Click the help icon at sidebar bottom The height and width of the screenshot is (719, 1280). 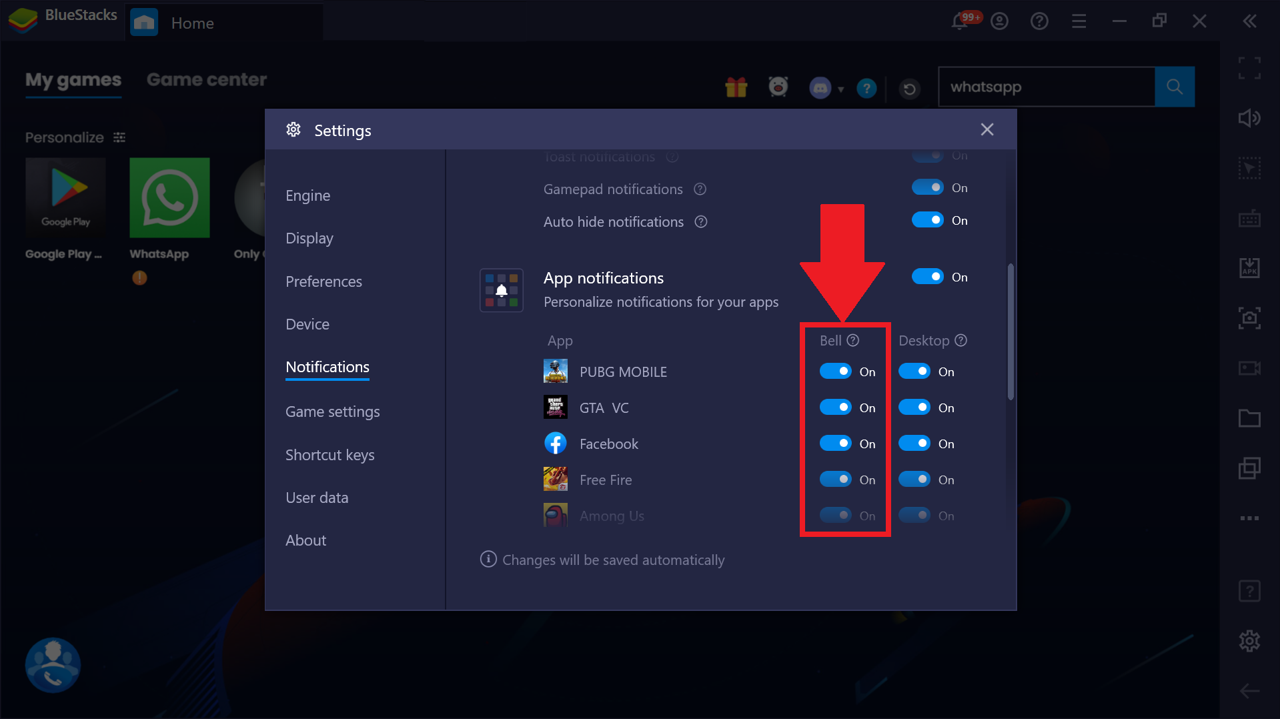click(x=1249, y=591)
